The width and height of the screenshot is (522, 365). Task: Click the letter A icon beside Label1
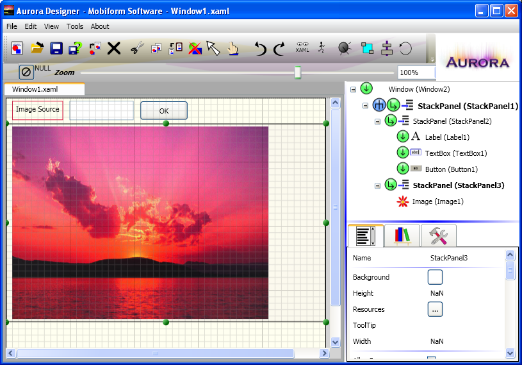[x=416, y=136]
